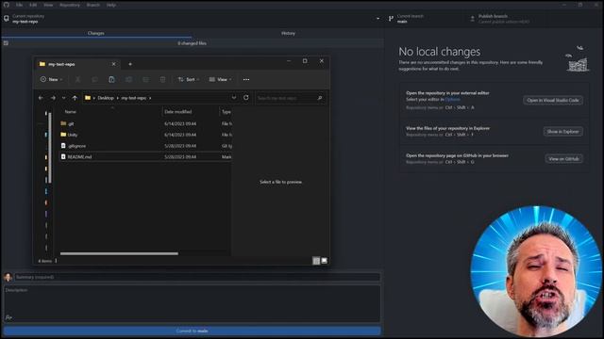Toggle the select-all changed files checkbox

tap(6, 43)
